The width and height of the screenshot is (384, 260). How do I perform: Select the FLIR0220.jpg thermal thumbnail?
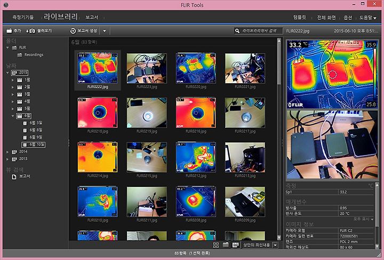click(x=196, y=69)
